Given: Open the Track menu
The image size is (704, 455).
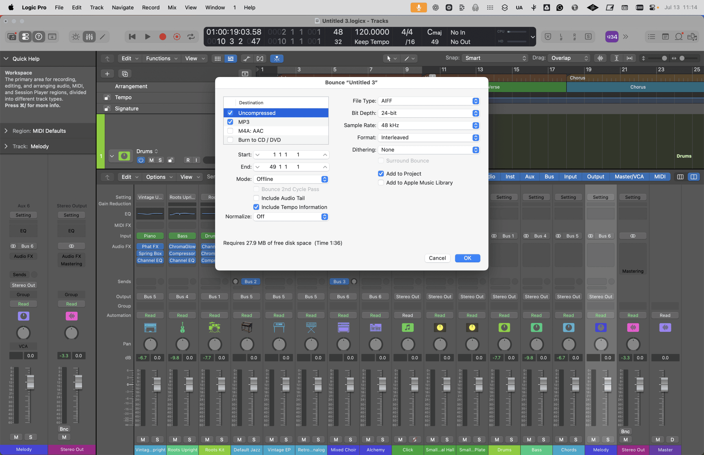Looking at the screenshot, I should pyautogui.click(x=97, y=7).
